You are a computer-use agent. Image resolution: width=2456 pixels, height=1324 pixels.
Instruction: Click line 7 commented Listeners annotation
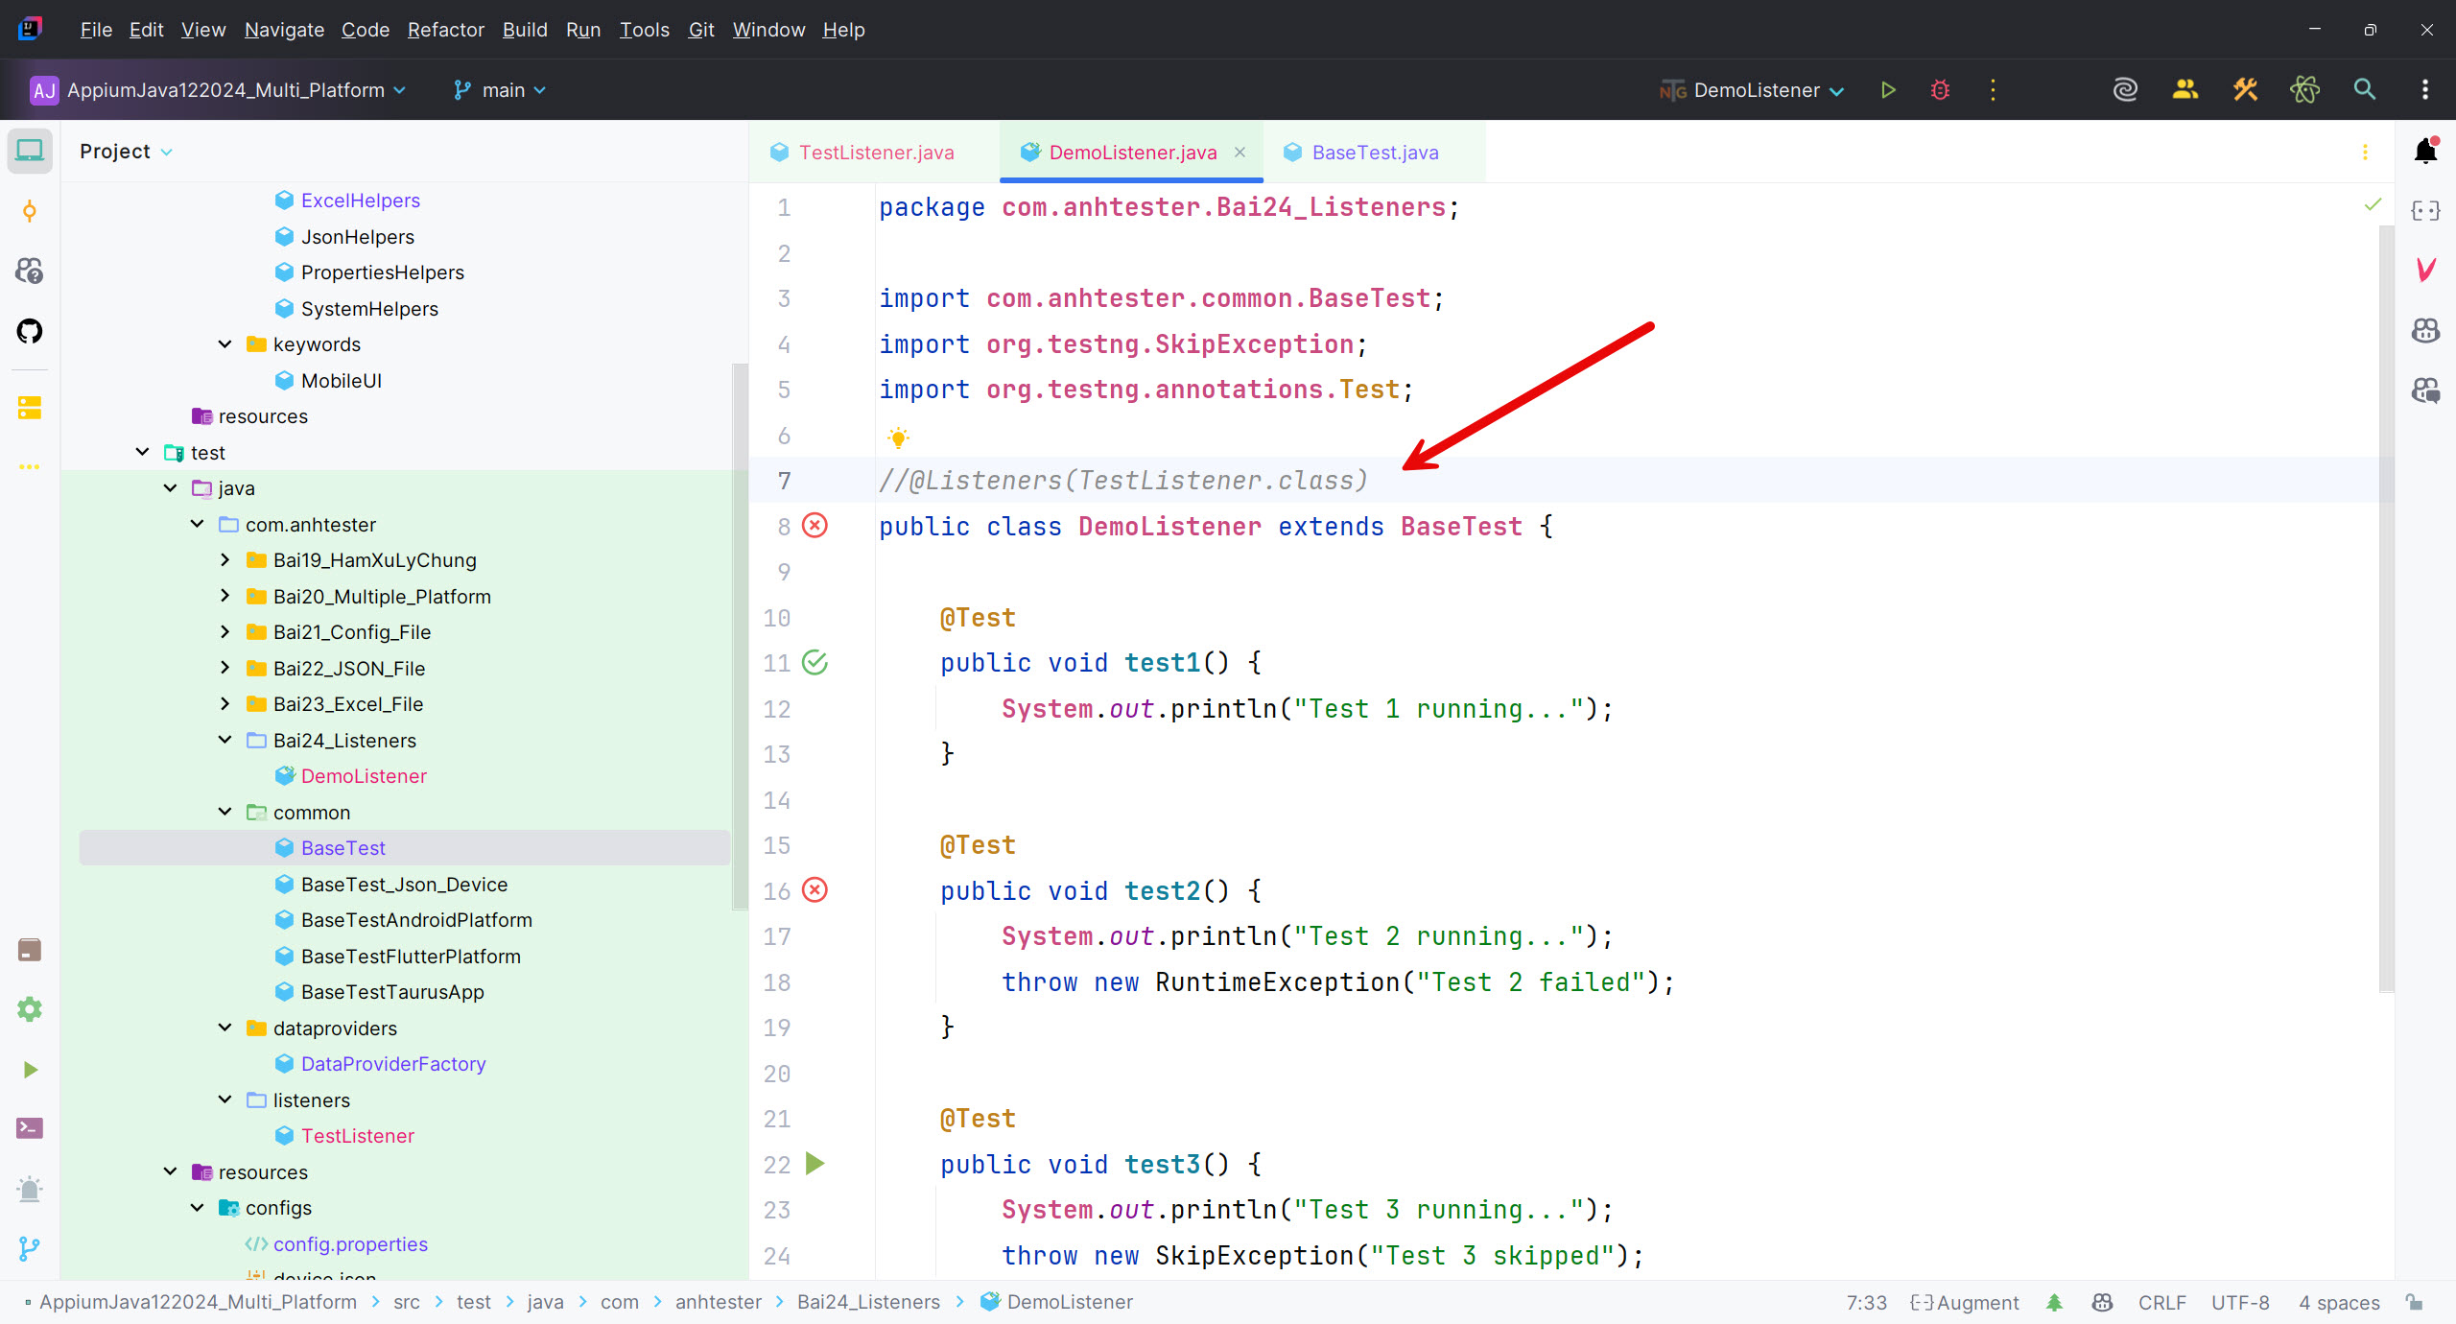(1122, 481)
